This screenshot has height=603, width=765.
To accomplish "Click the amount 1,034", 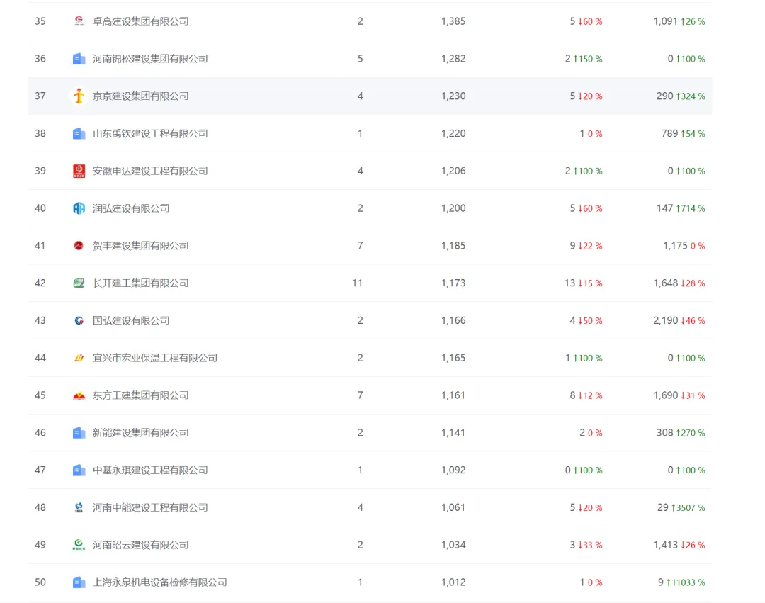I will tap(453, 545).
